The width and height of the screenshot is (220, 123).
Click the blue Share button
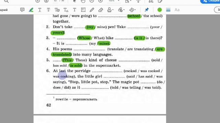pos(210,1)
